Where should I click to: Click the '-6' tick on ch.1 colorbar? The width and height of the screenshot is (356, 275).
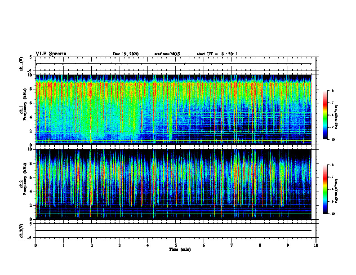click(332, 90)
